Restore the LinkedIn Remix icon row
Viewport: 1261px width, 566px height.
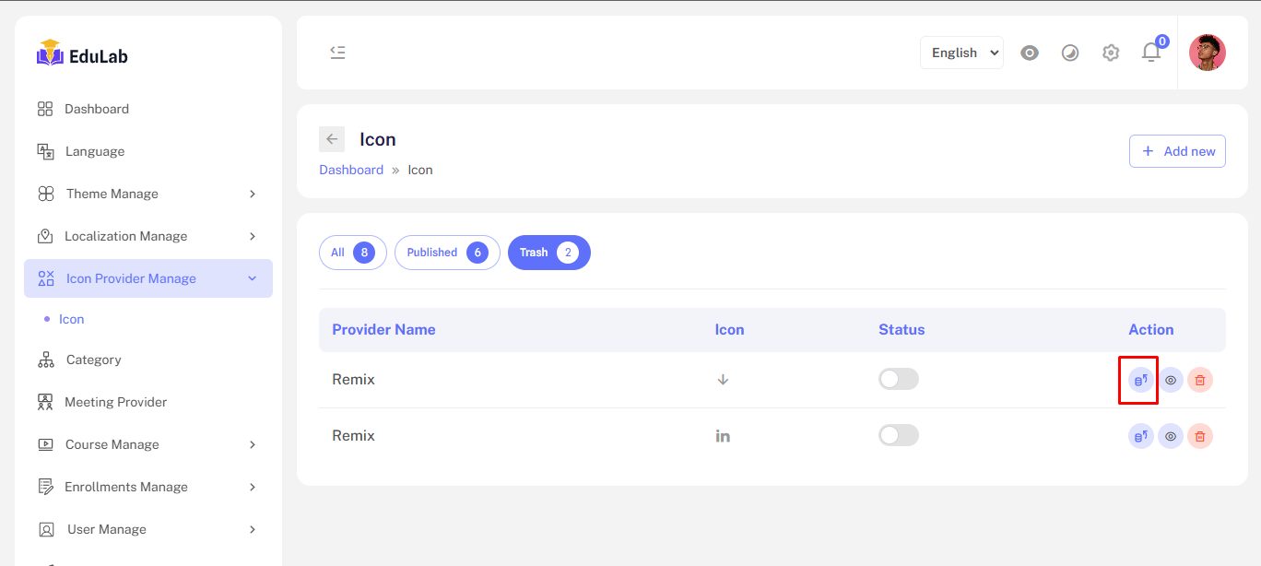[x=1141, y=437]
